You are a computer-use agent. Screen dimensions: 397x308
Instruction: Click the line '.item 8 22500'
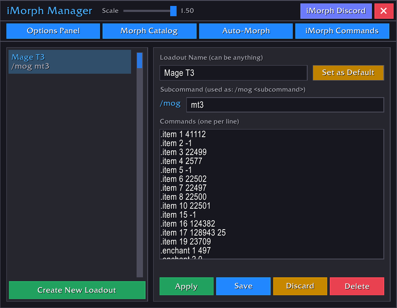(183, 197)
